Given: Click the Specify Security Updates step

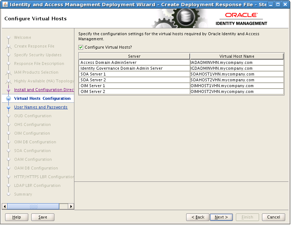Looking at the screenshot, I should (x=38, y=55).
